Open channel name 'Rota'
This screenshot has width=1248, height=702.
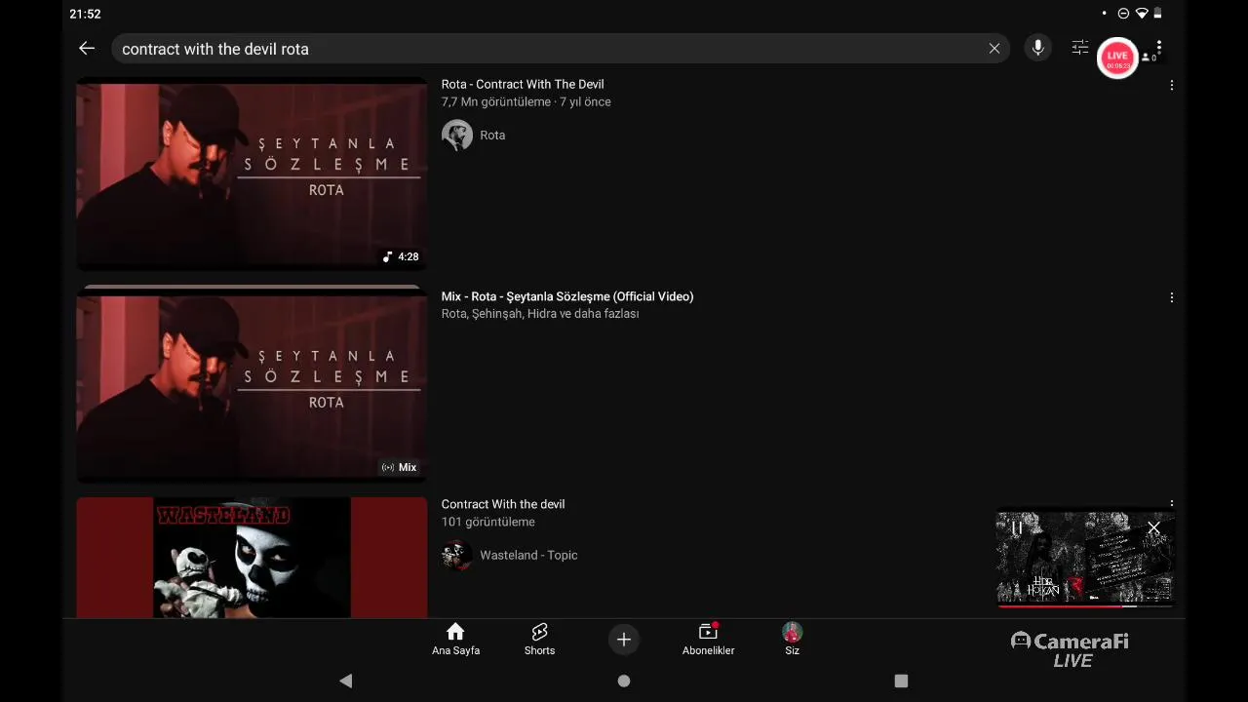[x=492, y=136]
